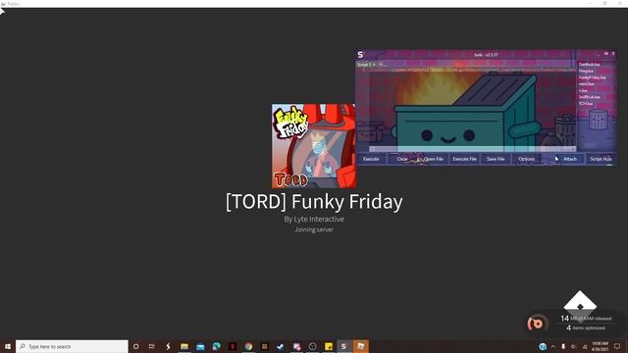Open Task View in the taskbar
Image resolution: width=628 pixels, height=353 pixels.
click(152, 346)
